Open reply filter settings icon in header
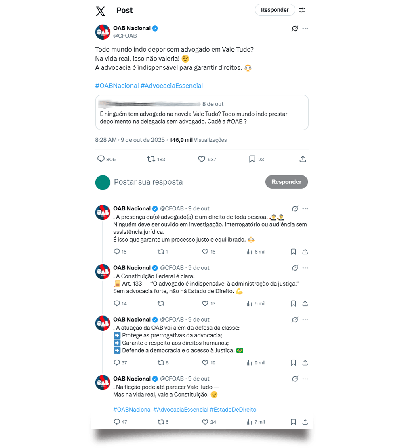This screenshot has width=404, height=448. point(302,10)
